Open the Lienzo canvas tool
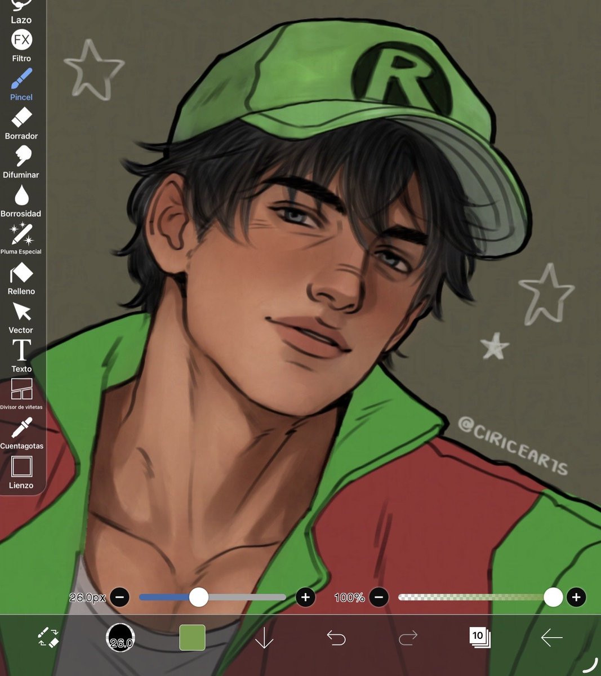Viewport: 601px width, 676px height. tap(21, 473)
